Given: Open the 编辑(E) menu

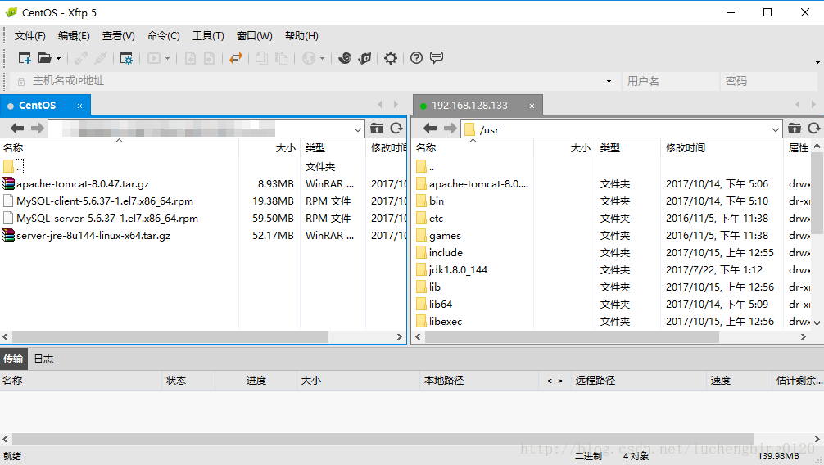Looking at the screenshot, I should pos(74,36).
